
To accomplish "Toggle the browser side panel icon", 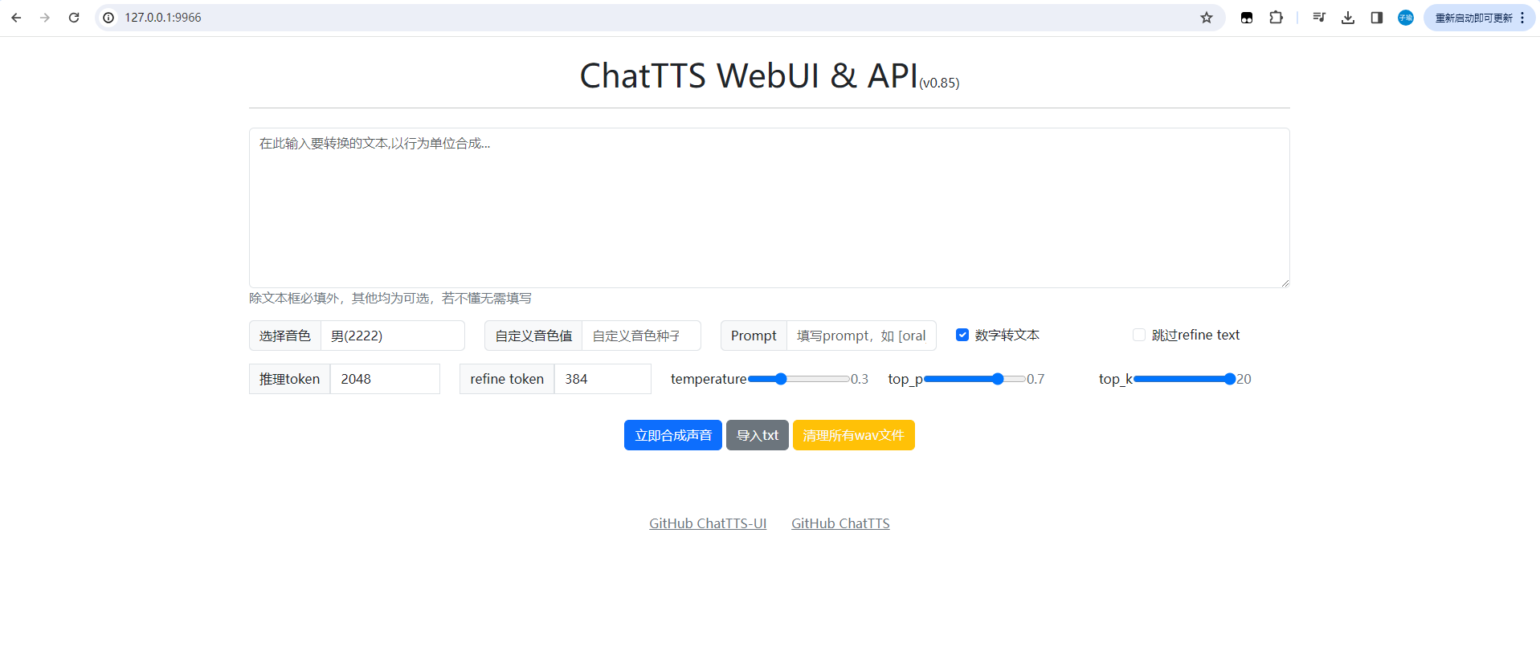I will pos(1376,18).
